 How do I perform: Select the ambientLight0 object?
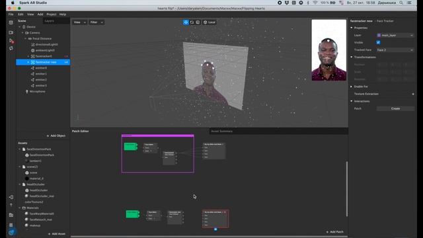click(x=42, y=50)
